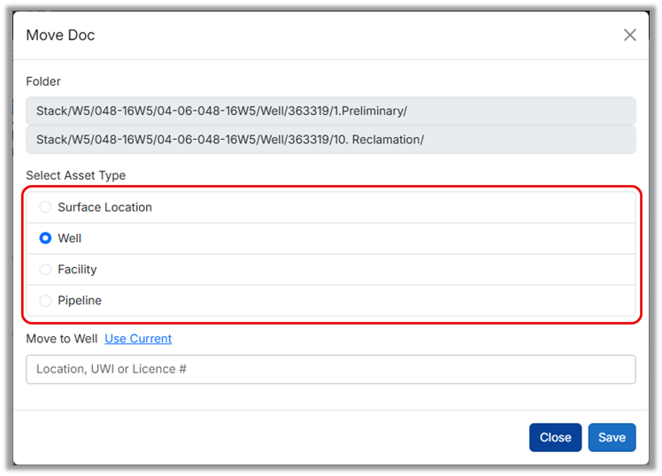The height and width of the screenshot is (476, 662).
Task: Click the Folder heading label
Action: click(43, 81)
